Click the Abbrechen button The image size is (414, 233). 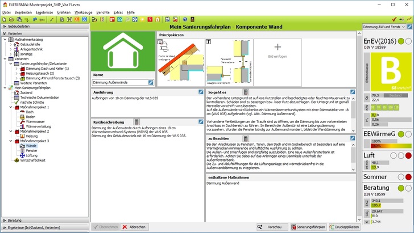(135, 227)
